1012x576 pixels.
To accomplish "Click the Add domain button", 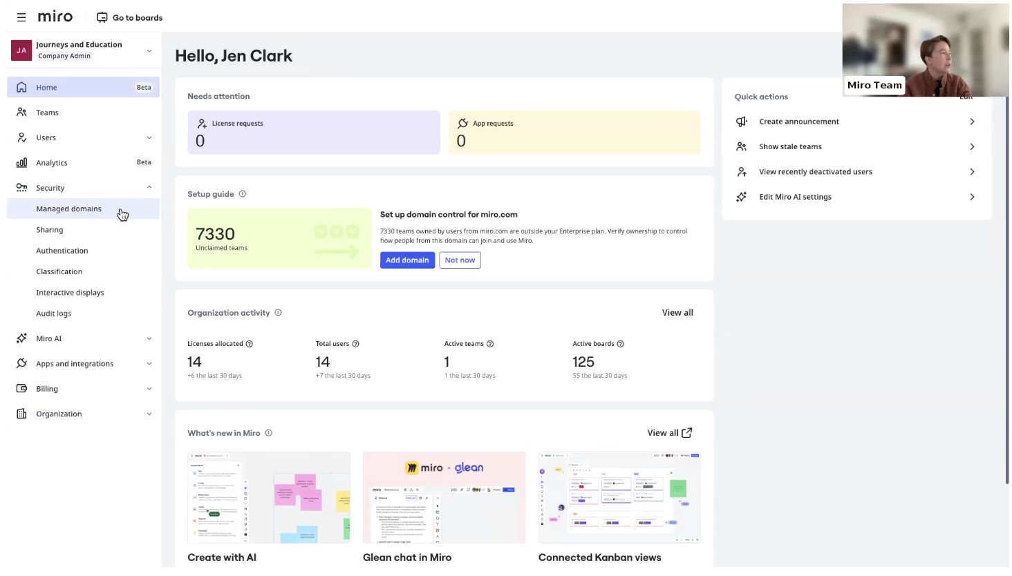I will (407, 260).
